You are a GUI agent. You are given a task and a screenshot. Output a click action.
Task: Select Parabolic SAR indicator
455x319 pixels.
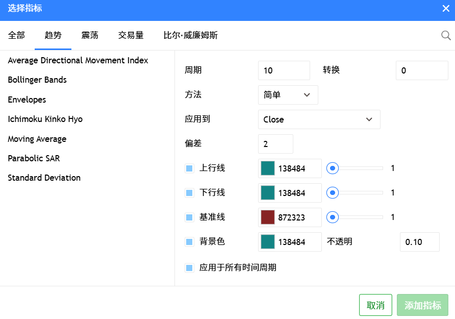pyautogui.click(x=34, y=159)
